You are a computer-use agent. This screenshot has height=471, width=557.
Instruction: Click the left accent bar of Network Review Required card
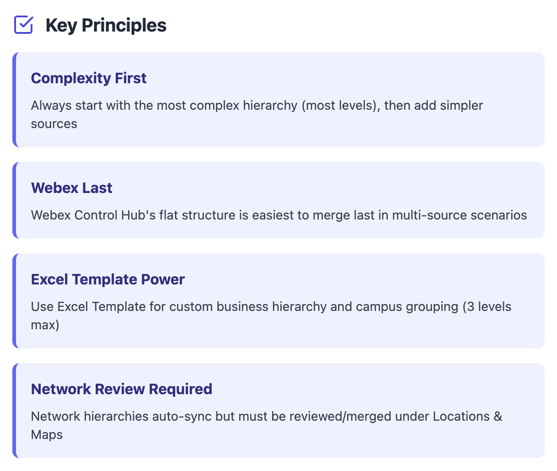pyautogui.click(x=15, y=411)
